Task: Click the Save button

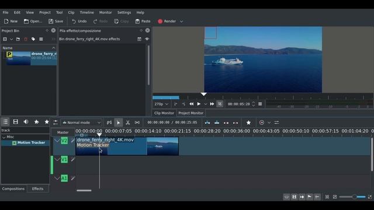Action: [56, 21]
